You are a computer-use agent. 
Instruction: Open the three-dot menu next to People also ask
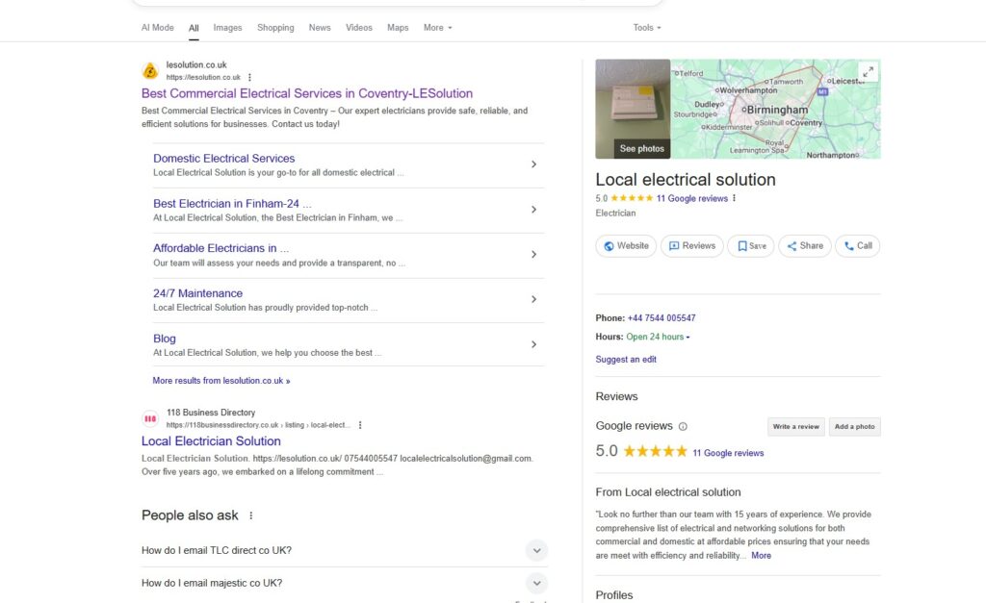click(x=251, y=515)
